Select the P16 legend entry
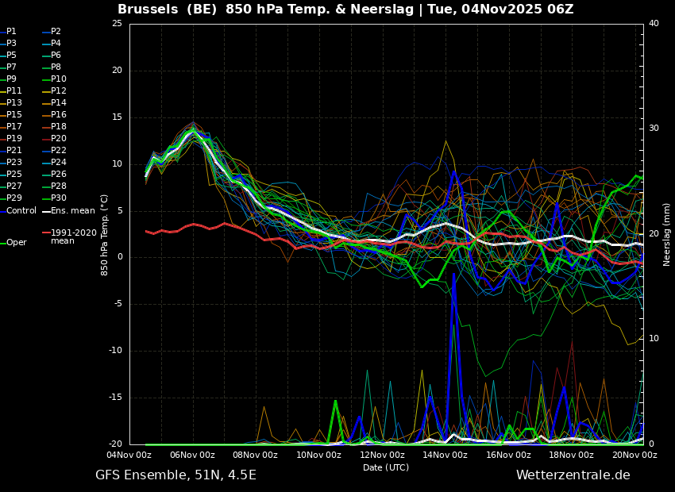This screenshot has width=675, height=492. pos(58,115)
